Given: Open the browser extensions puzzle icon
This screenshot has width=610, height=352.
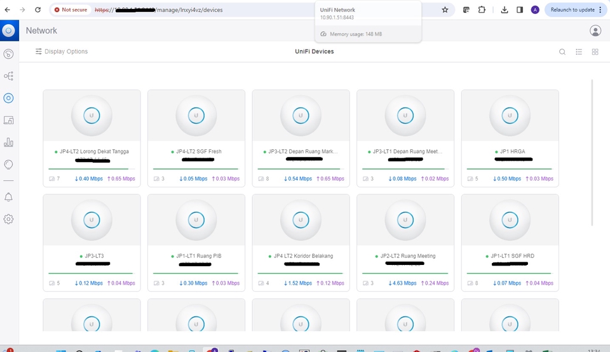Looking at the screenshot, I should point(482,10).
